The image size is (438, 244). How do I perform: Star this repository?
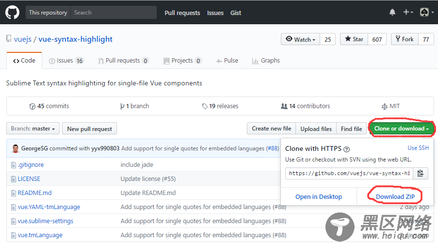pyautogui.click(x=354, y=39)
